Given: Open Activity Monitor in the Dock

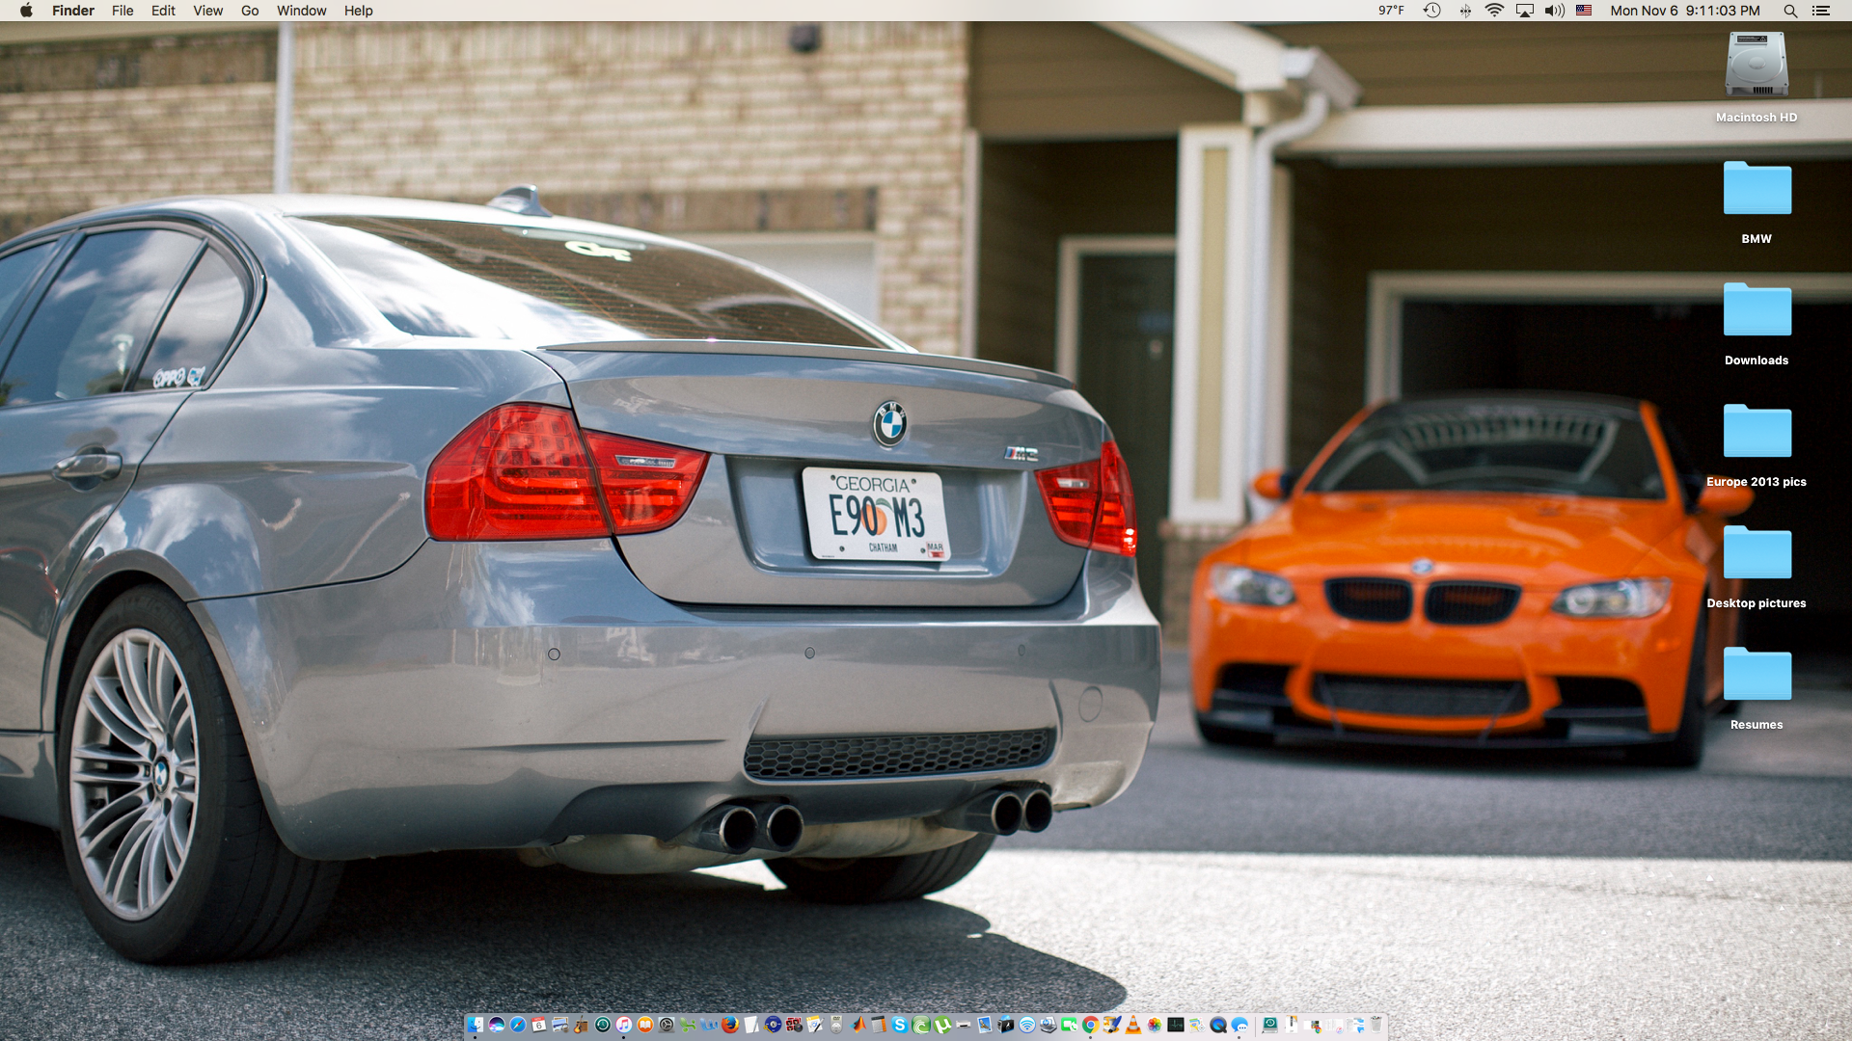Looking at the screenshot, I should (x=1176, y=1025).
